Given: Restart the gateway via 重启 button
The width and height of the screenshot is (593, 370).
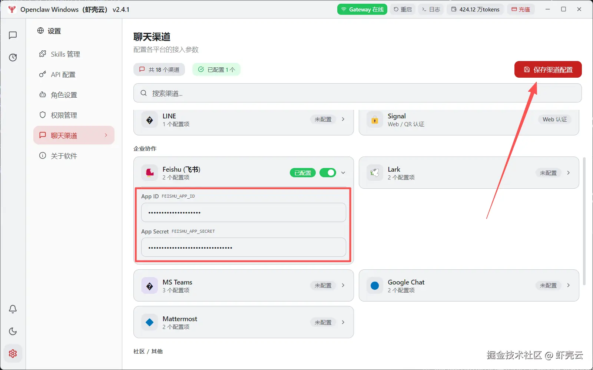Looking at the screenshot, I should [x=402, y=9].
